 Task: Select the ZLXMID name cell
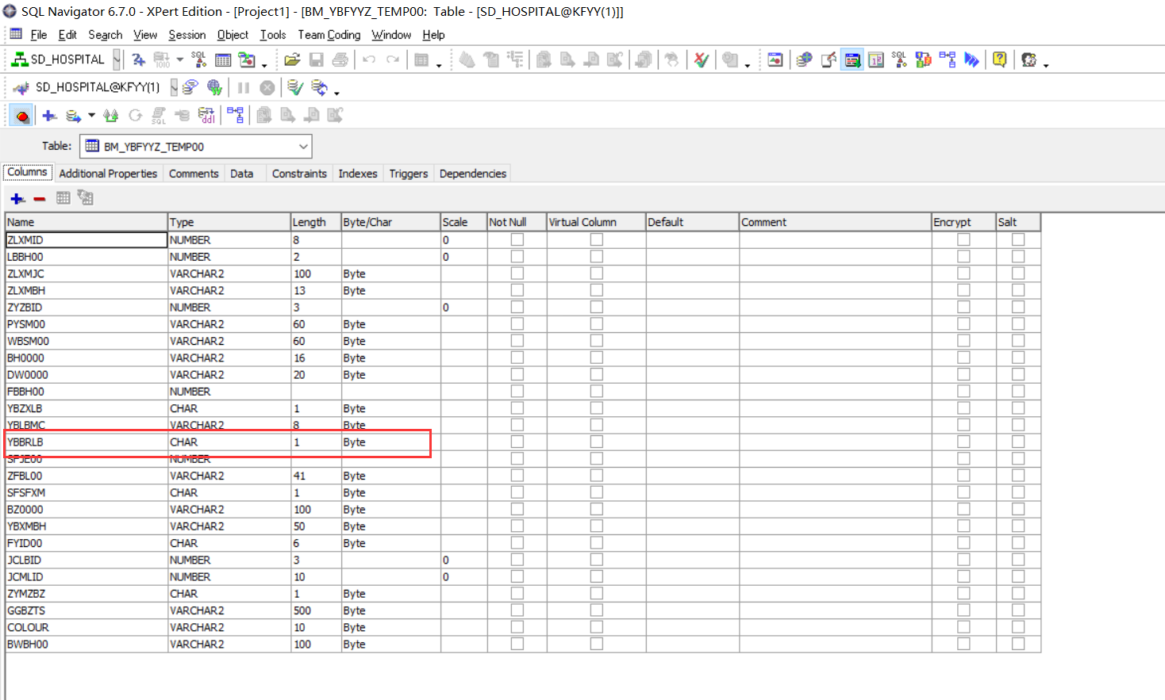(87, 239)
